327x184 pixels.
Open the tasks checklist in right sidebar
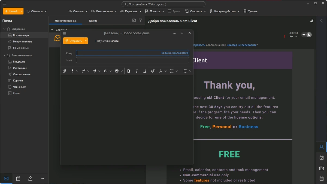pyautogui.click(x=322, y=158)
